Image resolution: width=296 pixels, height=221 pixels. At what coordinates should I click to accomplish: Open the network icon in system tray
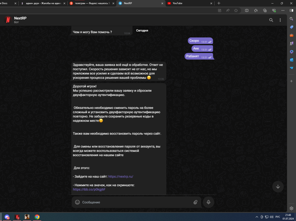(267, 217)
